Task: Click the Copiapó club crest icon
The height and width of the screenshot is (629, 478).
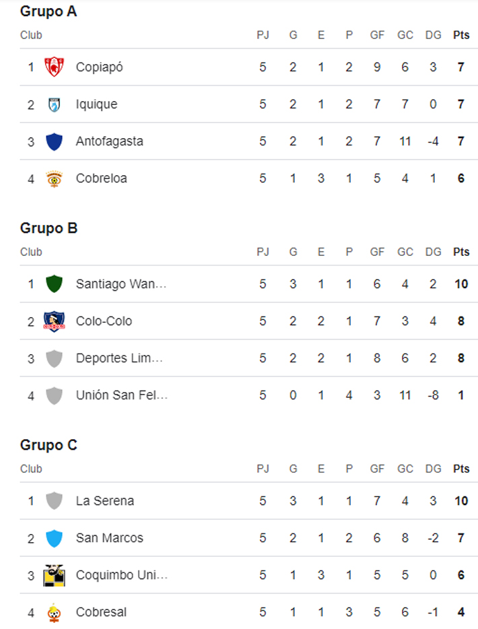Action: [54, 67]
